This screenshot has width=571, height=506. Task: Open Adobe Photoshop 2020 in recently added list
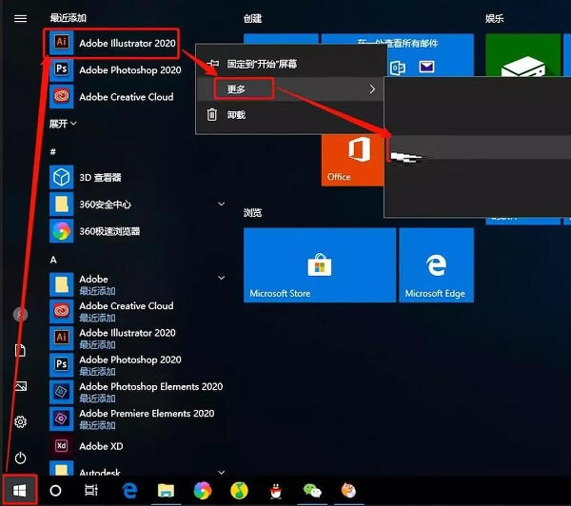[128, 69]
